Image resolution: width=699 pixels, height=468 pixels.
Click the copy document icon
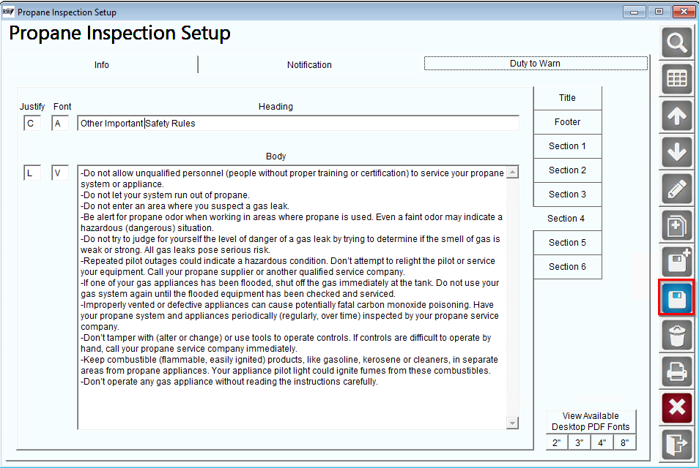pos(677,225)
